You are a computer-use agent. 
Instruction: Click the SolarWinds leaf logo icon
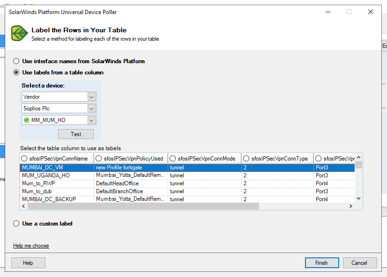tap(19, 33)
